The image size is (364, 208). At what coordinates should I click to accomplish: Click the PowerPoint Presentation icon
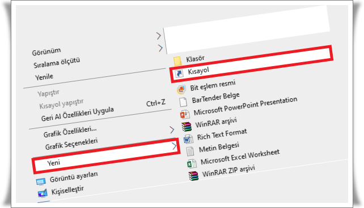[x=185, y=114]
